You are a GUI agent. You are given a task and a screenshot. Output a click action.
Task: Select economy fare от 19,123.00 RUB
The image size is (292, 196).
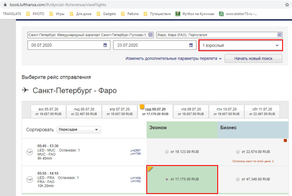167,152
